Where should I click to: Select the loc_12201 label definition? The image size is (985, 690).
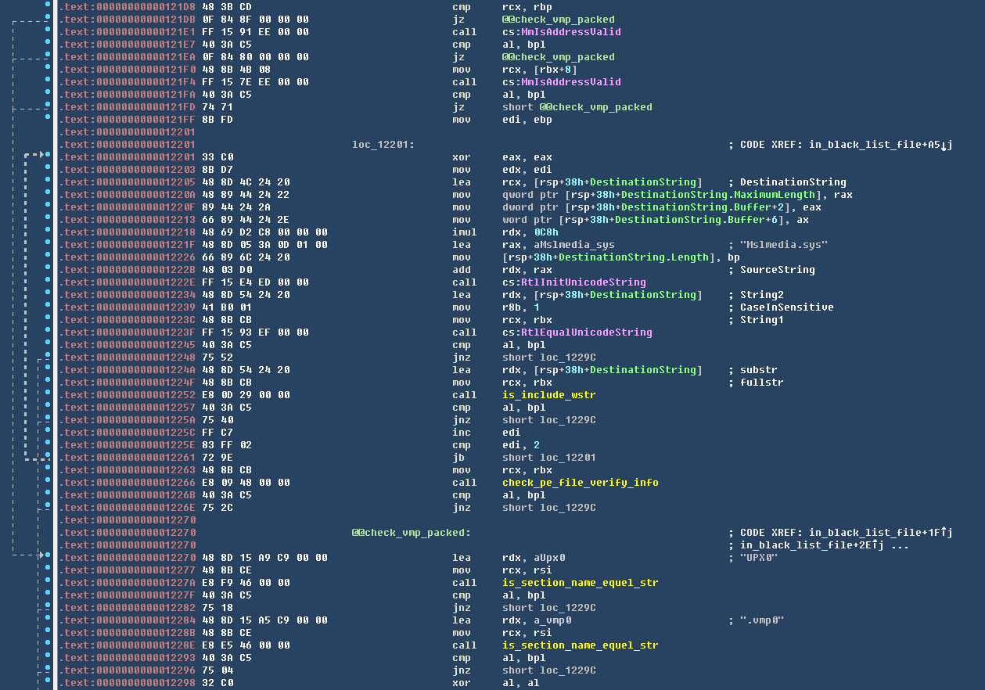pyautogui.click(x=383, y=145)
